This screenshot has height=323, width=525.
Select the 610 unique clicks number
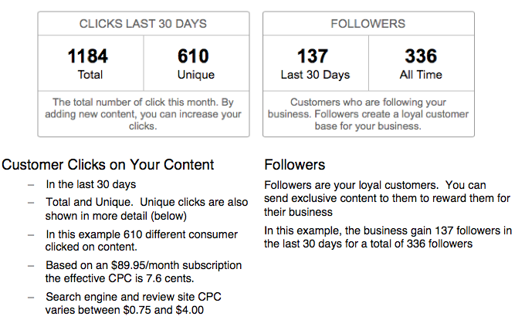(193, 56)
